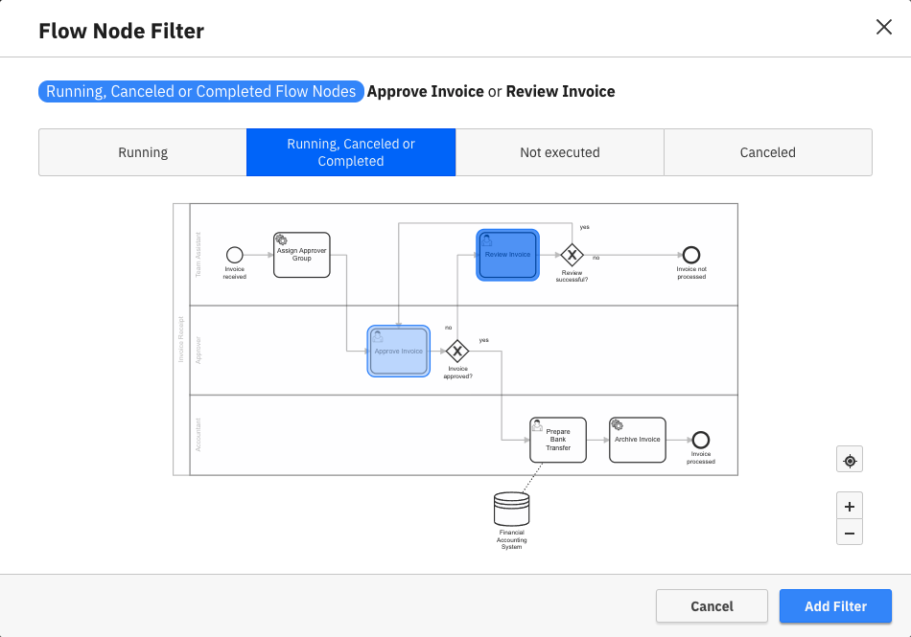Select the Invoice approved gateway
This screenshot has height=637, width=911.
point(457,352)
